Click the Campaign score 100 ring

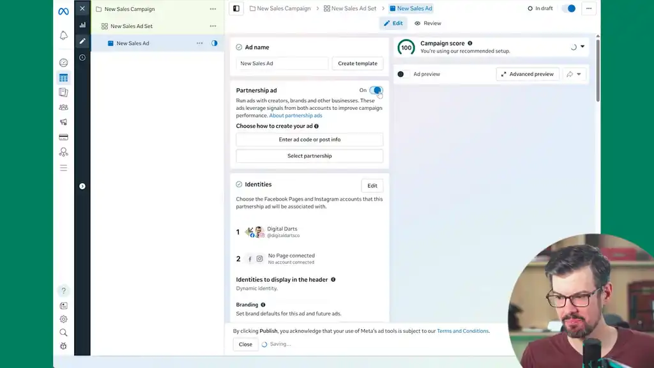click(x=406, y=47)
